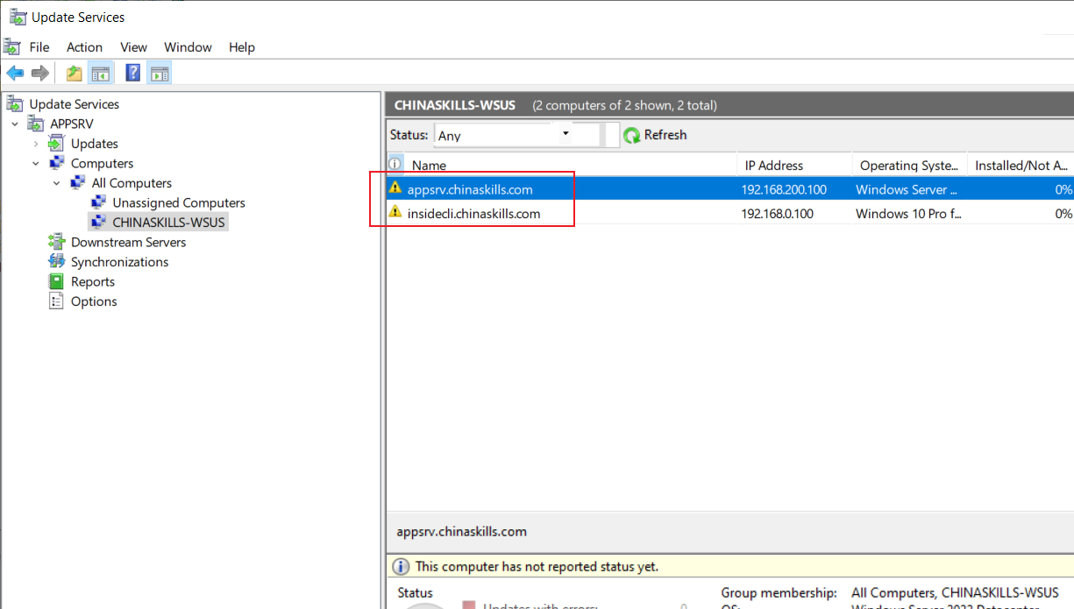Select the insidecli.chinaskills.com computer row
The image size is (1074, 609).
tap(730, 213)
